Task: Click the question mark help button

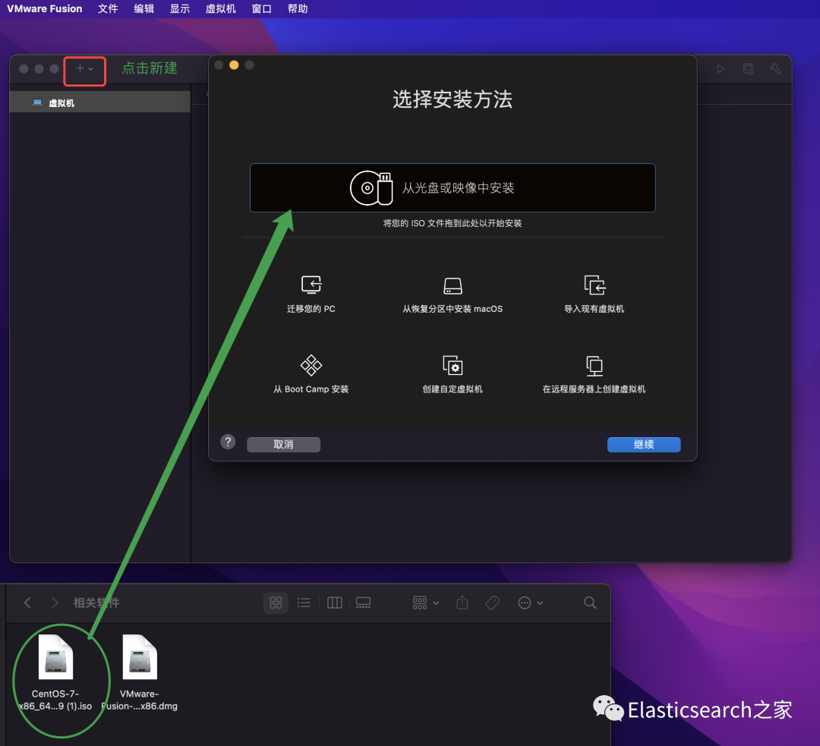Action: (228, 442)
